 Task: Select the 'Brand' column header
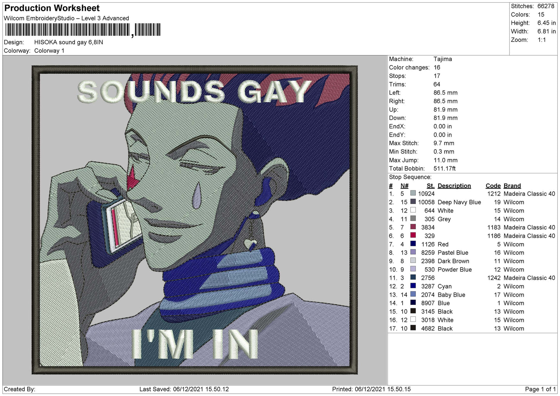click(512, 186)
